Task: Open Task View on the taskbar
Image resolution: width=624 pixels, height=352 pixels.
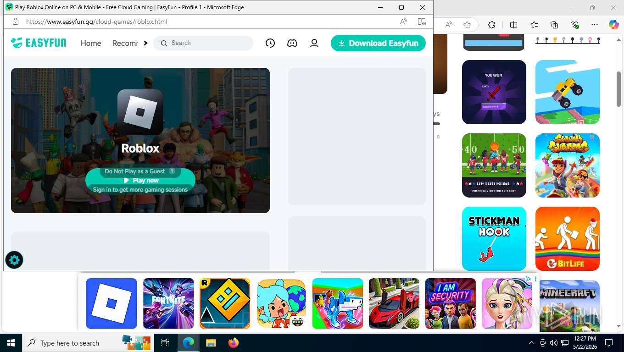Action: tap(165, 343)
